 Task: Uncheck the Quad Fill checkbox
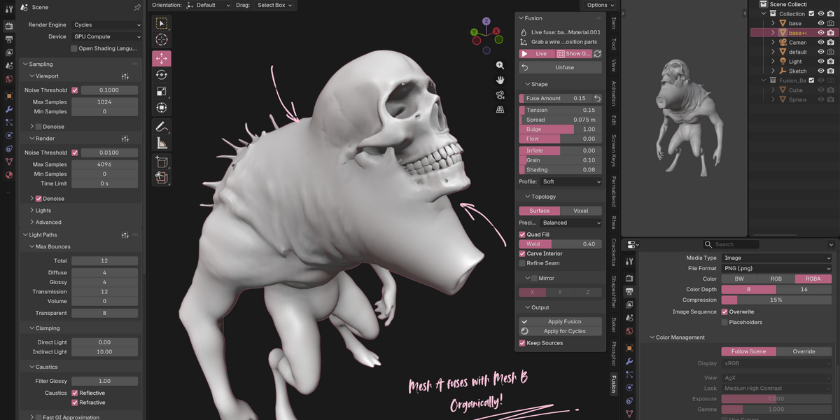click(522, 234)
